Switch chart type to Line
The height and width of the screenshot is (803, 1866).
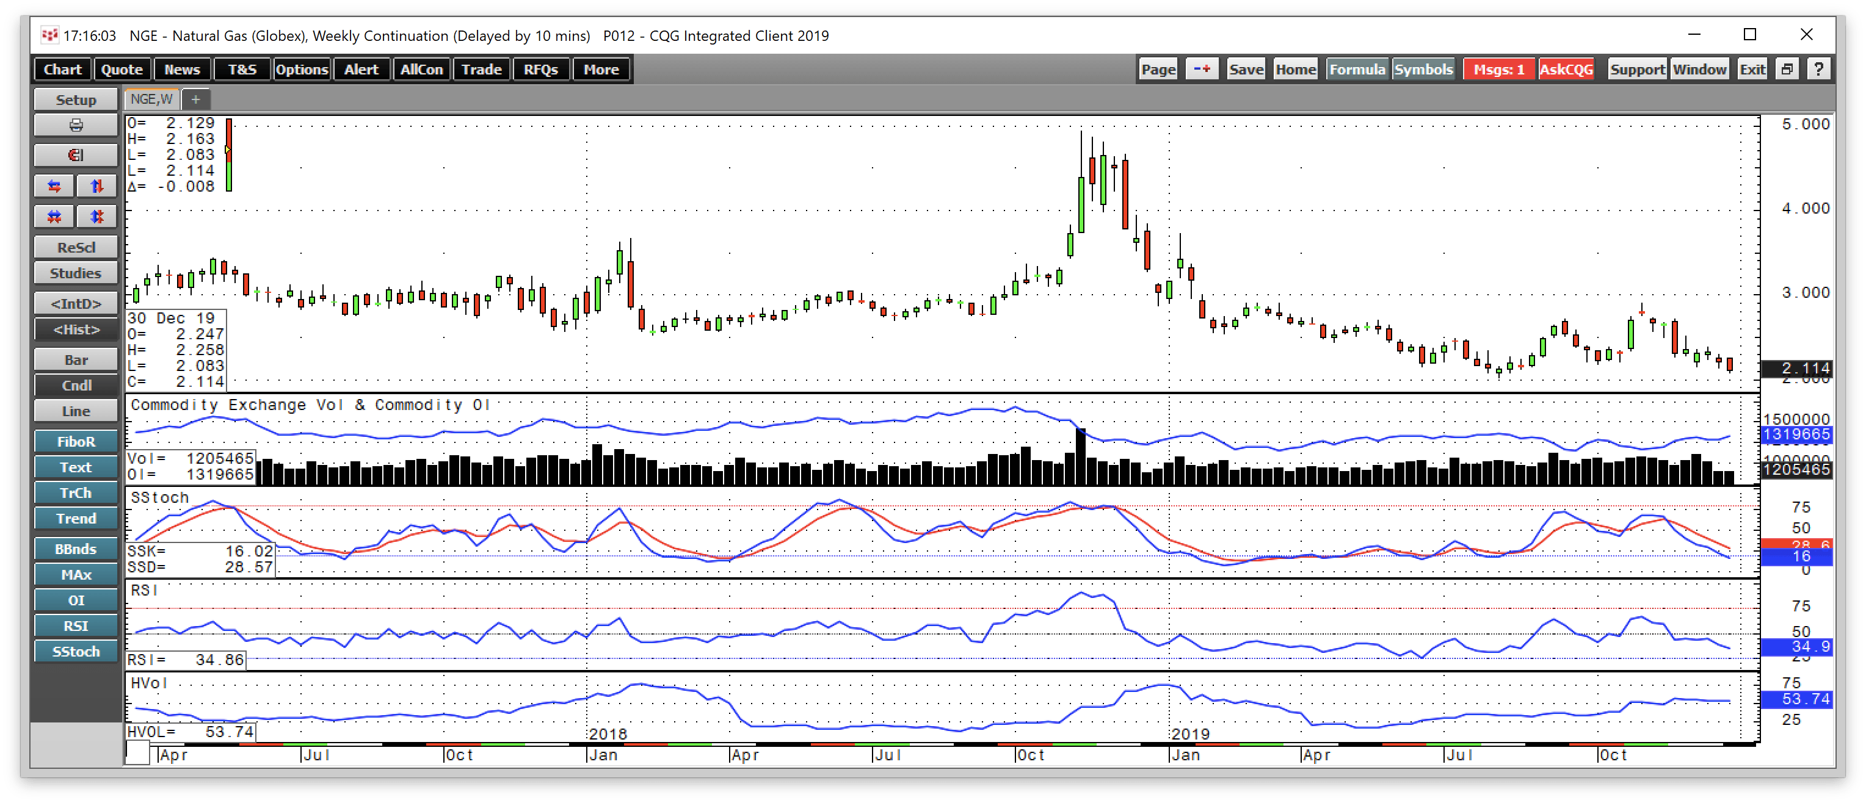tap(75, 411)
